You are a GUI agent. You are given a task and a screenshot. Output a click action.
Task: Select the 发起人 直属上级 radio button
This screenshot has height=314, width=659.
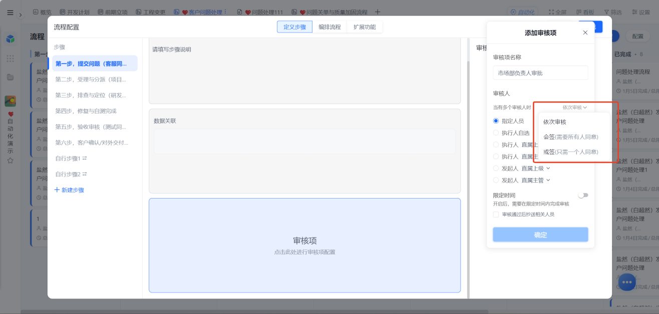[496, 168]
